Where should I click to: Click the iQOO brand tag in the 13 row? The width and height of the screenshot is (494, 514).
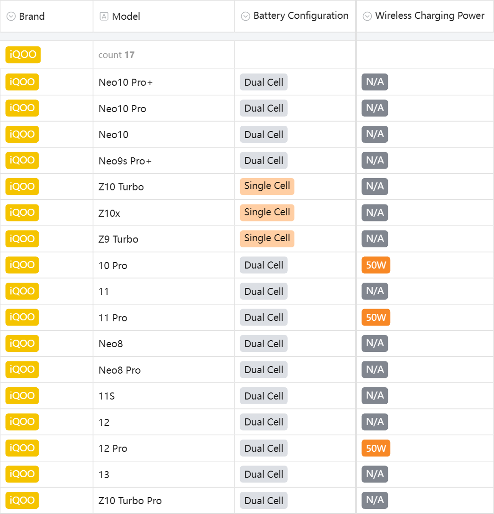click(22, 474)
